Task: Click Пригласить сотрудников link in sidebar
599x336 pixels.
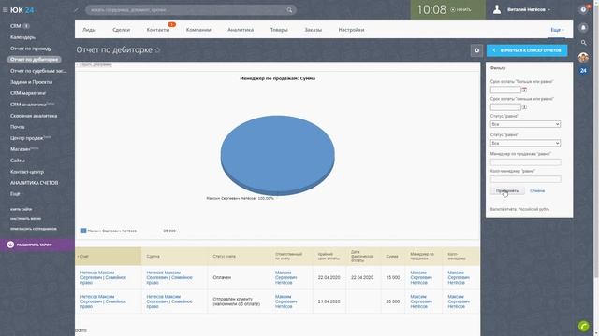Action: [34, 229]
